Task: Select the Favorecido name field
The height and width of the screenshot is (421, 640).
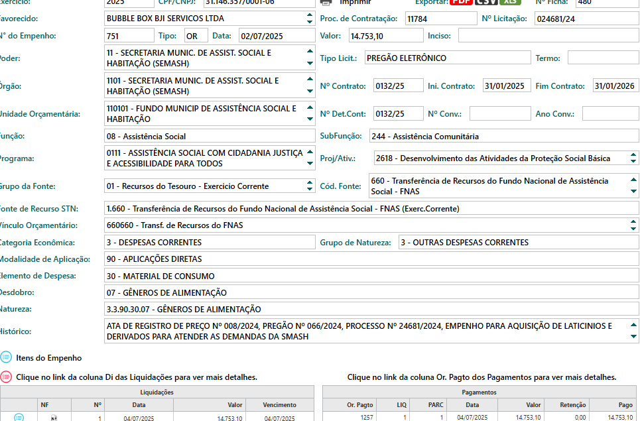Action: (x=210, y=19)
